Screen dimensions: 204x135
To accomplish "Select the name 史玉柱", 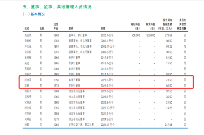I will (28, 58).
